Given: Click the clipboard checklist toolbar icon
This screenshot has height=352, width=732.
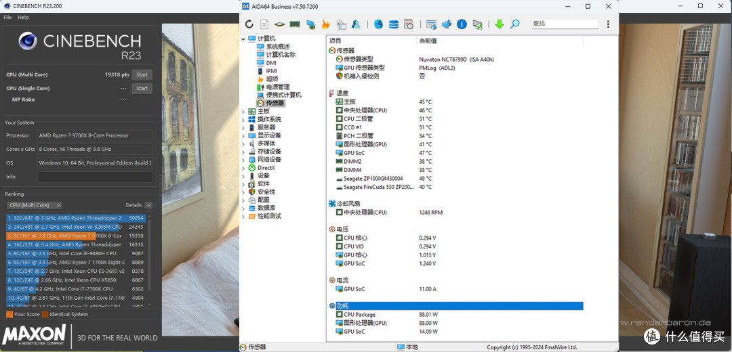Looking at the screenshot, I should [341, 24].
